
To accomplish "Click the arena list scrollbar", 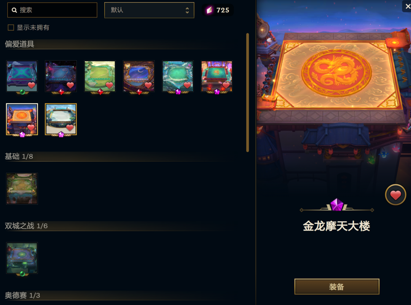I will (247, 92).
